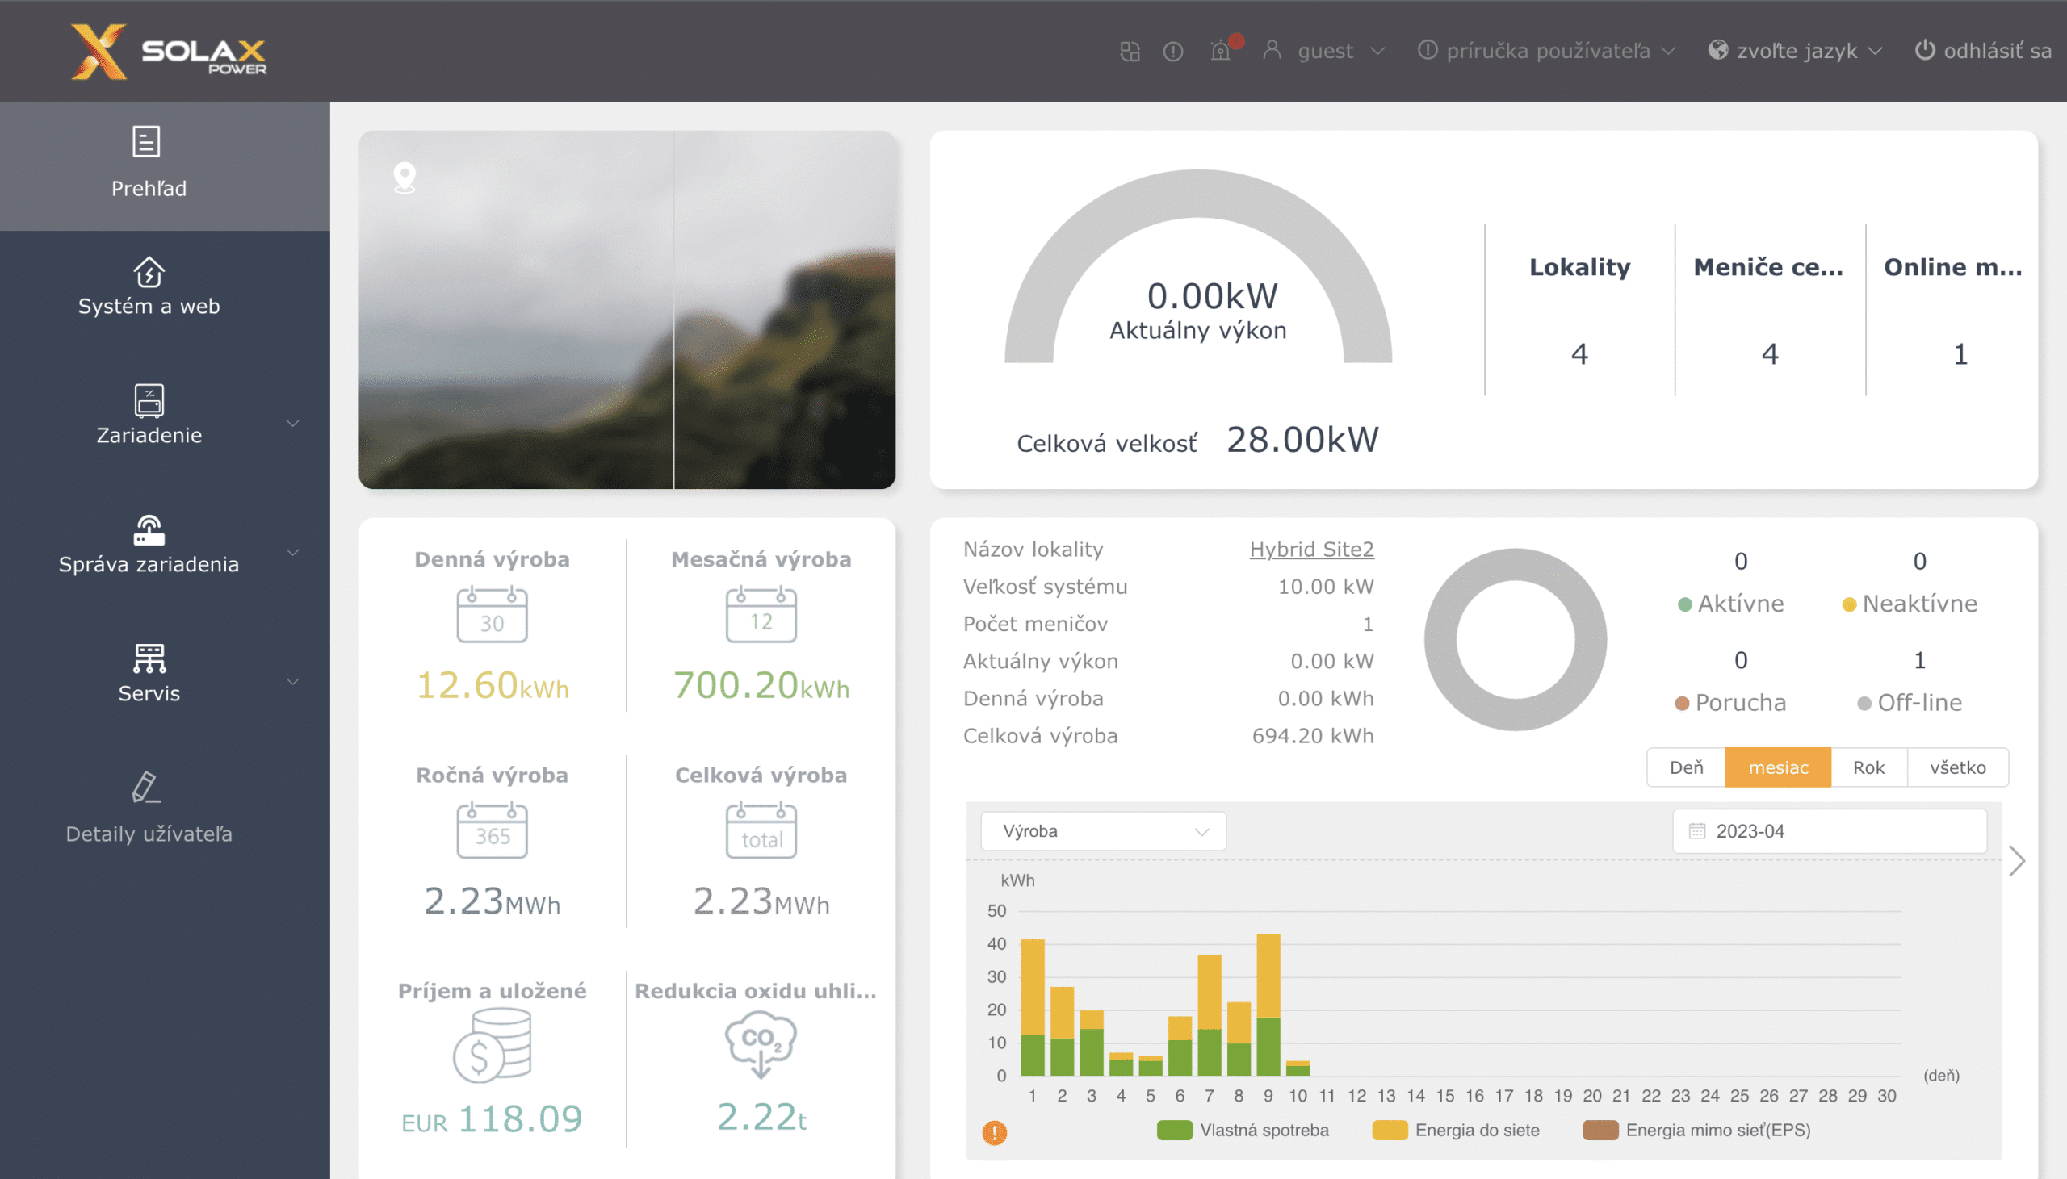Click the 2023-04 date picker field

1829,831
